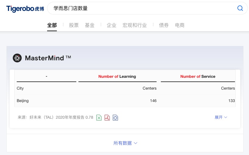
Task: Switch to the 电商 tab
Action: coord(180,25)
